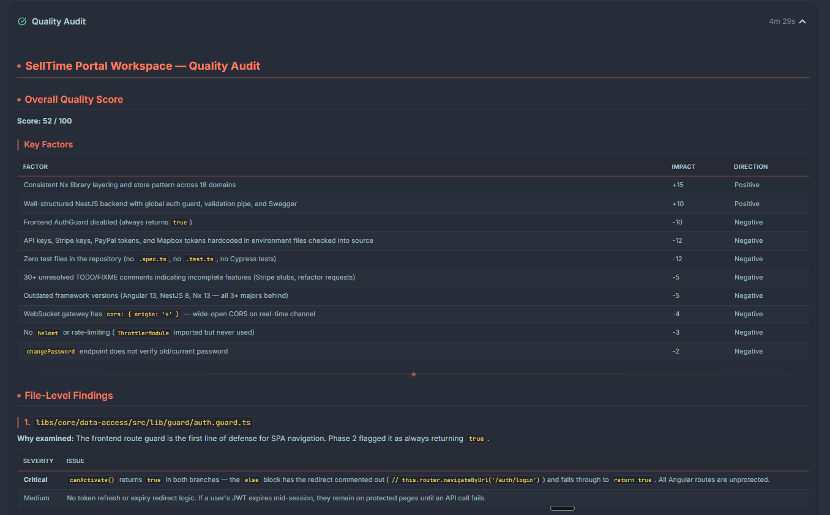The height and width of the screenshot is (515, 830).
Task: Click the "else" code chip
Action: tap(252, 480)
